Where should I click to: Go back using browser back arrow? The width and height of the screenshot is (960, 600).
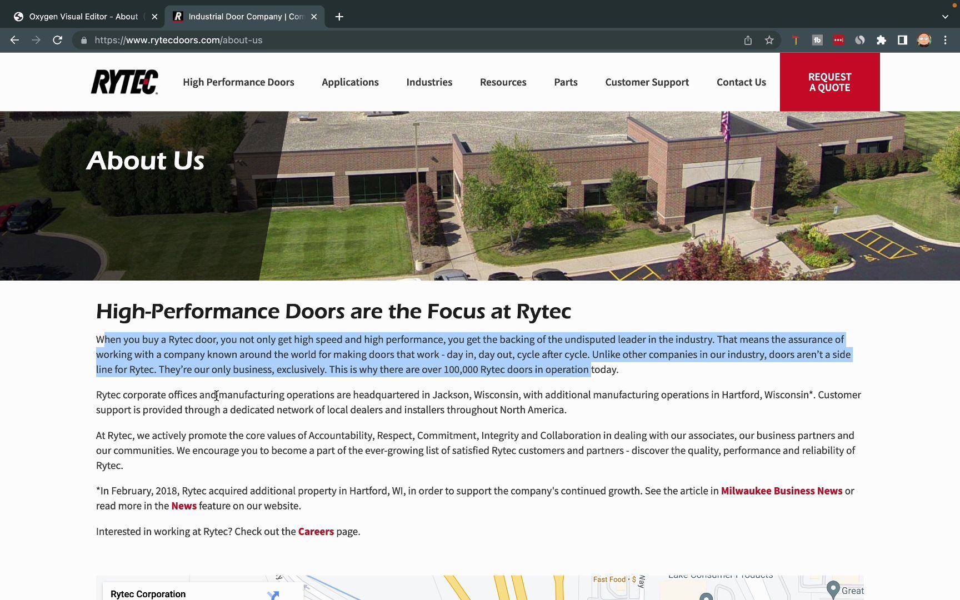click(15, 40)
